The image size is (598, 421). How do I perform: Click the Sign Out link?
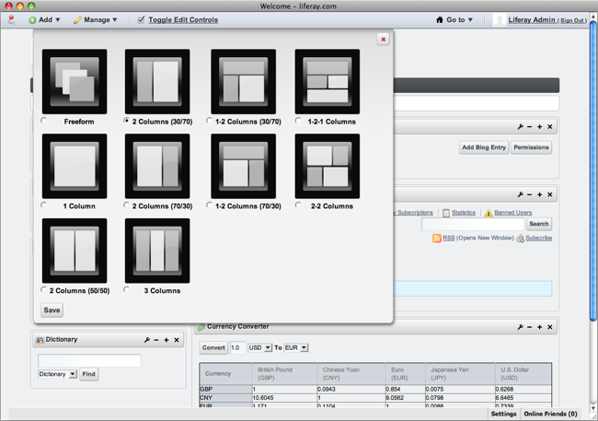point(571,20)
